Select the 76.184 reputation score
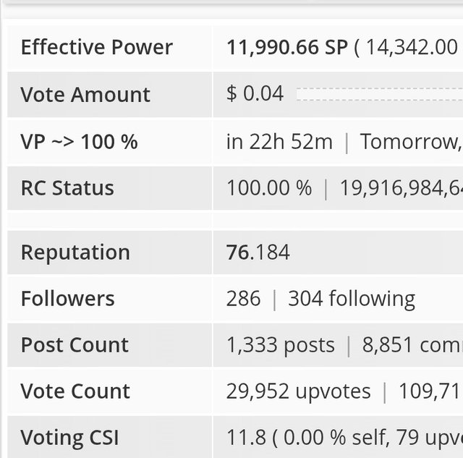 pos(258,253)
